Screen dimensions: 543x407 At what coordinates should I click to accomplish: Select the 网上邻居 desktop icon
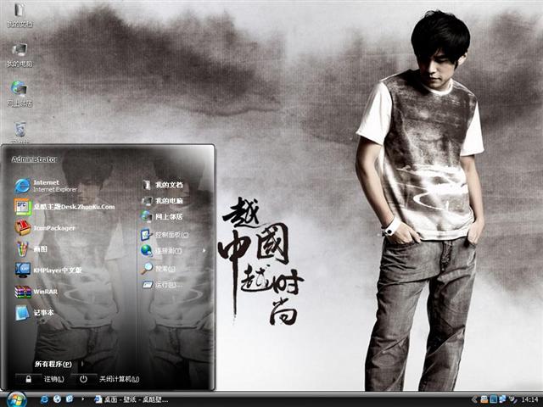coord(20,94)
